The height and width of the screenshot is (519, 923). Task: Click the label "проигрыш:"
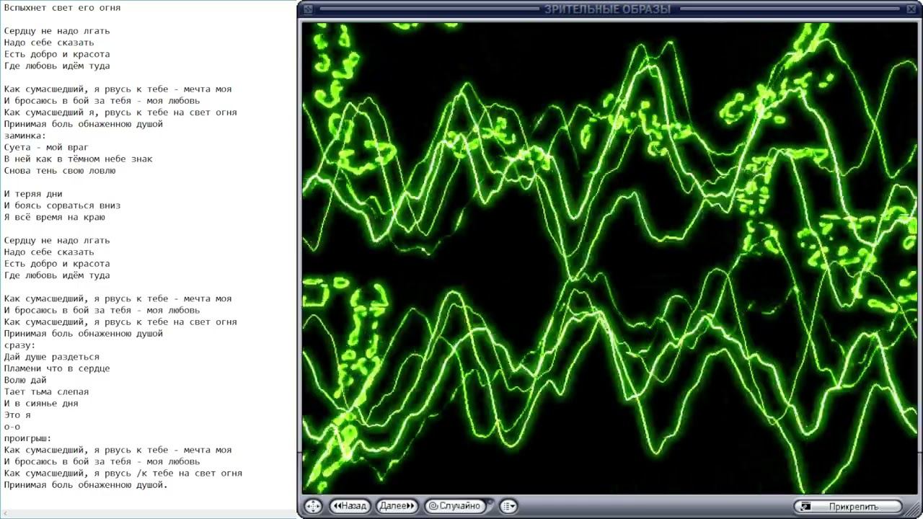27,438
